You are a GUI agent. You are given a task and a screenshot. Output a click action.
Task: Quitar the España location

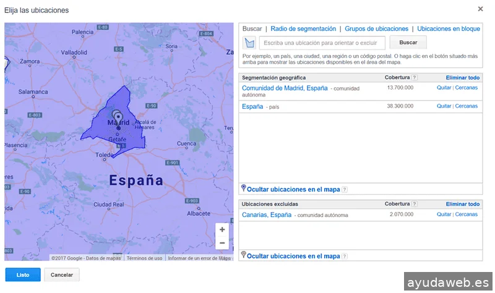[444, 106]
